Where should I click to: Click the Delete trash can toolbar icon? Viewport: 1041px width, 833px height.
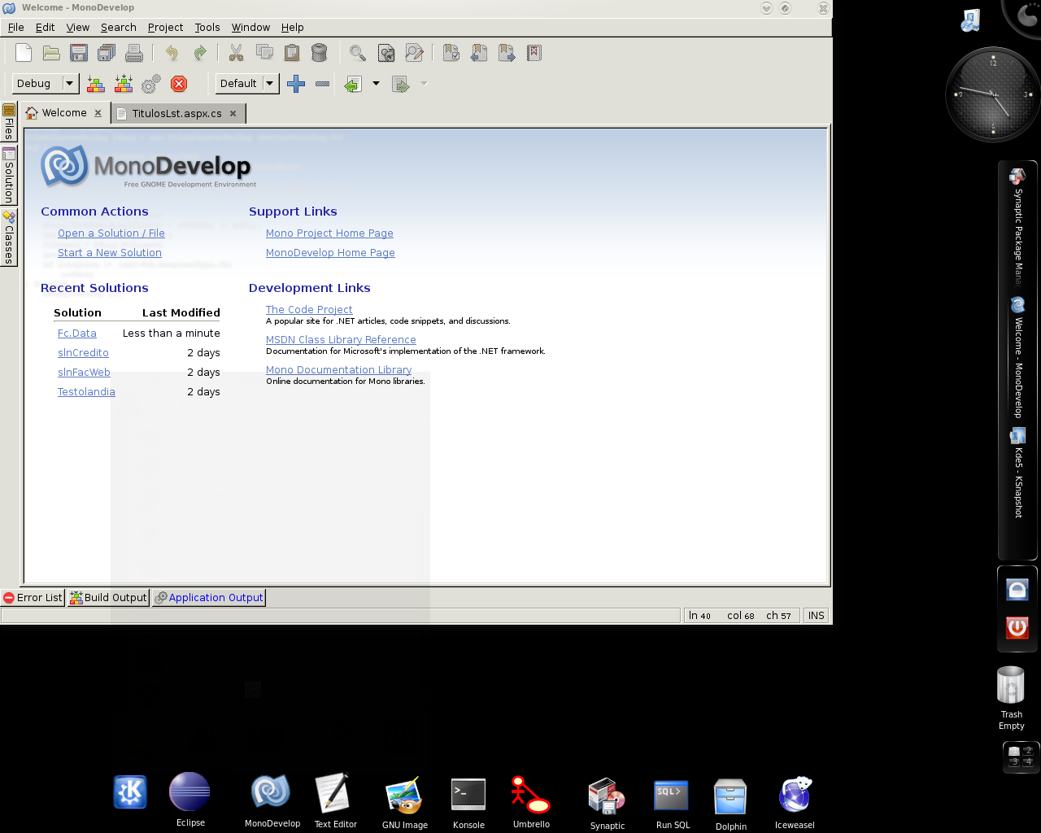click(x=320, y=54)
